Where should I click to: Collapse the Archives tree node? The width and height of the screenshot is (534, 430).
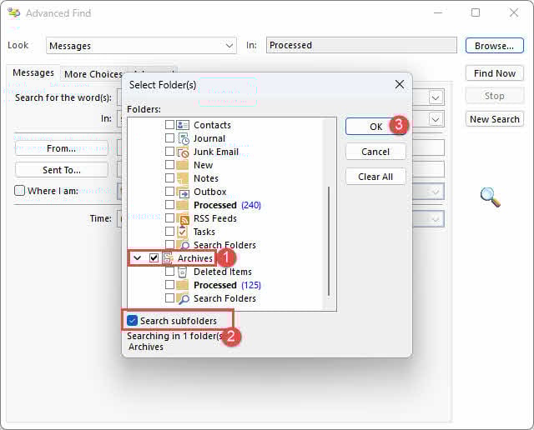[138, 258]
